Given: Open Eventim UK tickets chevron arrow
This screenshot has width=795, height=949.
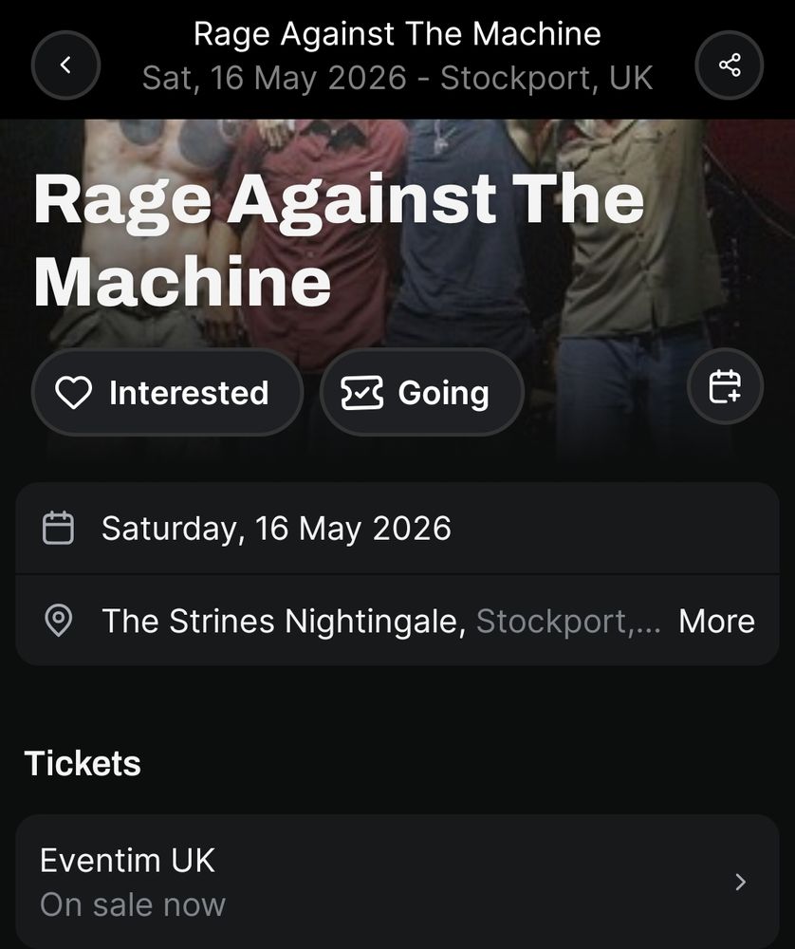Looking at the screenshot, I should pos(740,882).
